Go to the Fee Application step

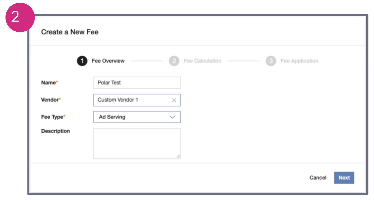click(299, 61)
